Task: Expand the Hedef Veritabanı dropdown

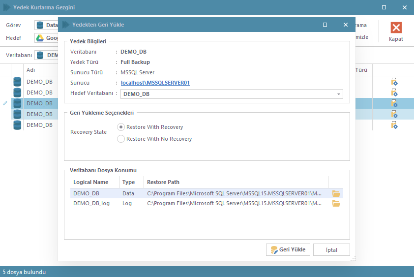Action: point(339,94)
